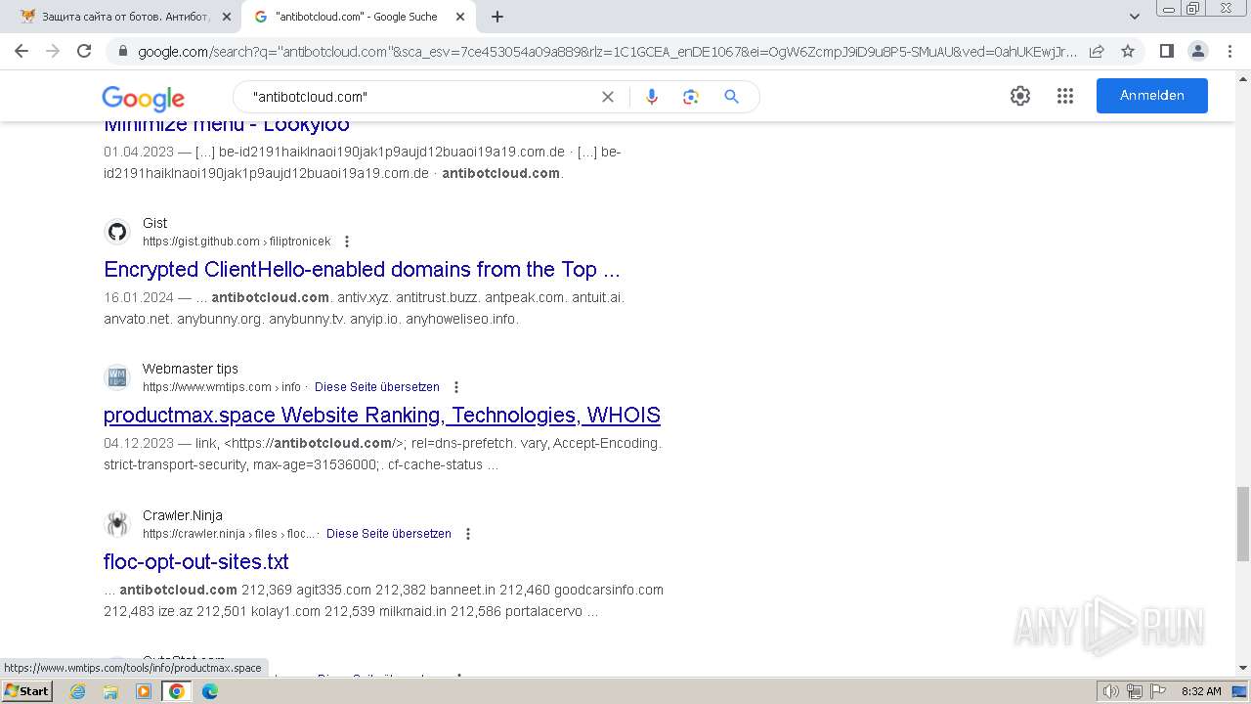Click the gist.github.com URL breadcrumb
Screen dimensions: 1251x704
click(x=237, y=242)
